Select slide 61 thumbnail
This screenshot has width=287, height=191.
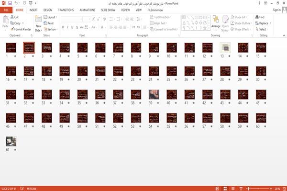pyautogui.click(x=11, y=141)
